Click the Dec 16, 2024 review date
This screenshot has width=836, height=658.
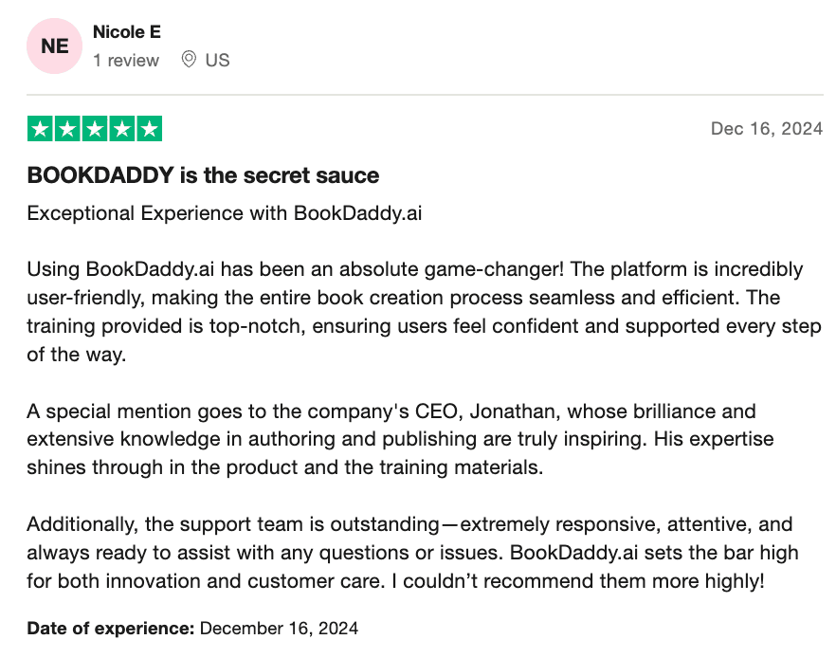click(x=766, y=129)
